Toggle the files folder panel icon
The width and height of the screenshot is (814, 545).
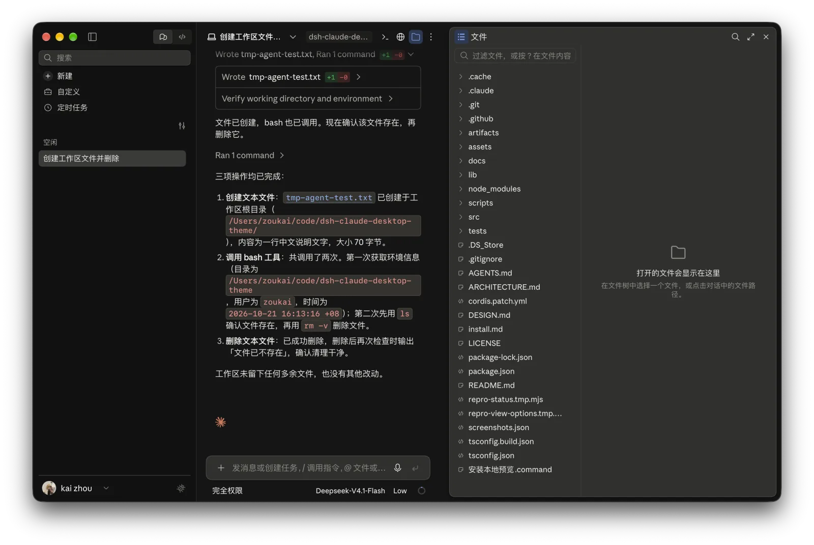[x=416, y=37]
